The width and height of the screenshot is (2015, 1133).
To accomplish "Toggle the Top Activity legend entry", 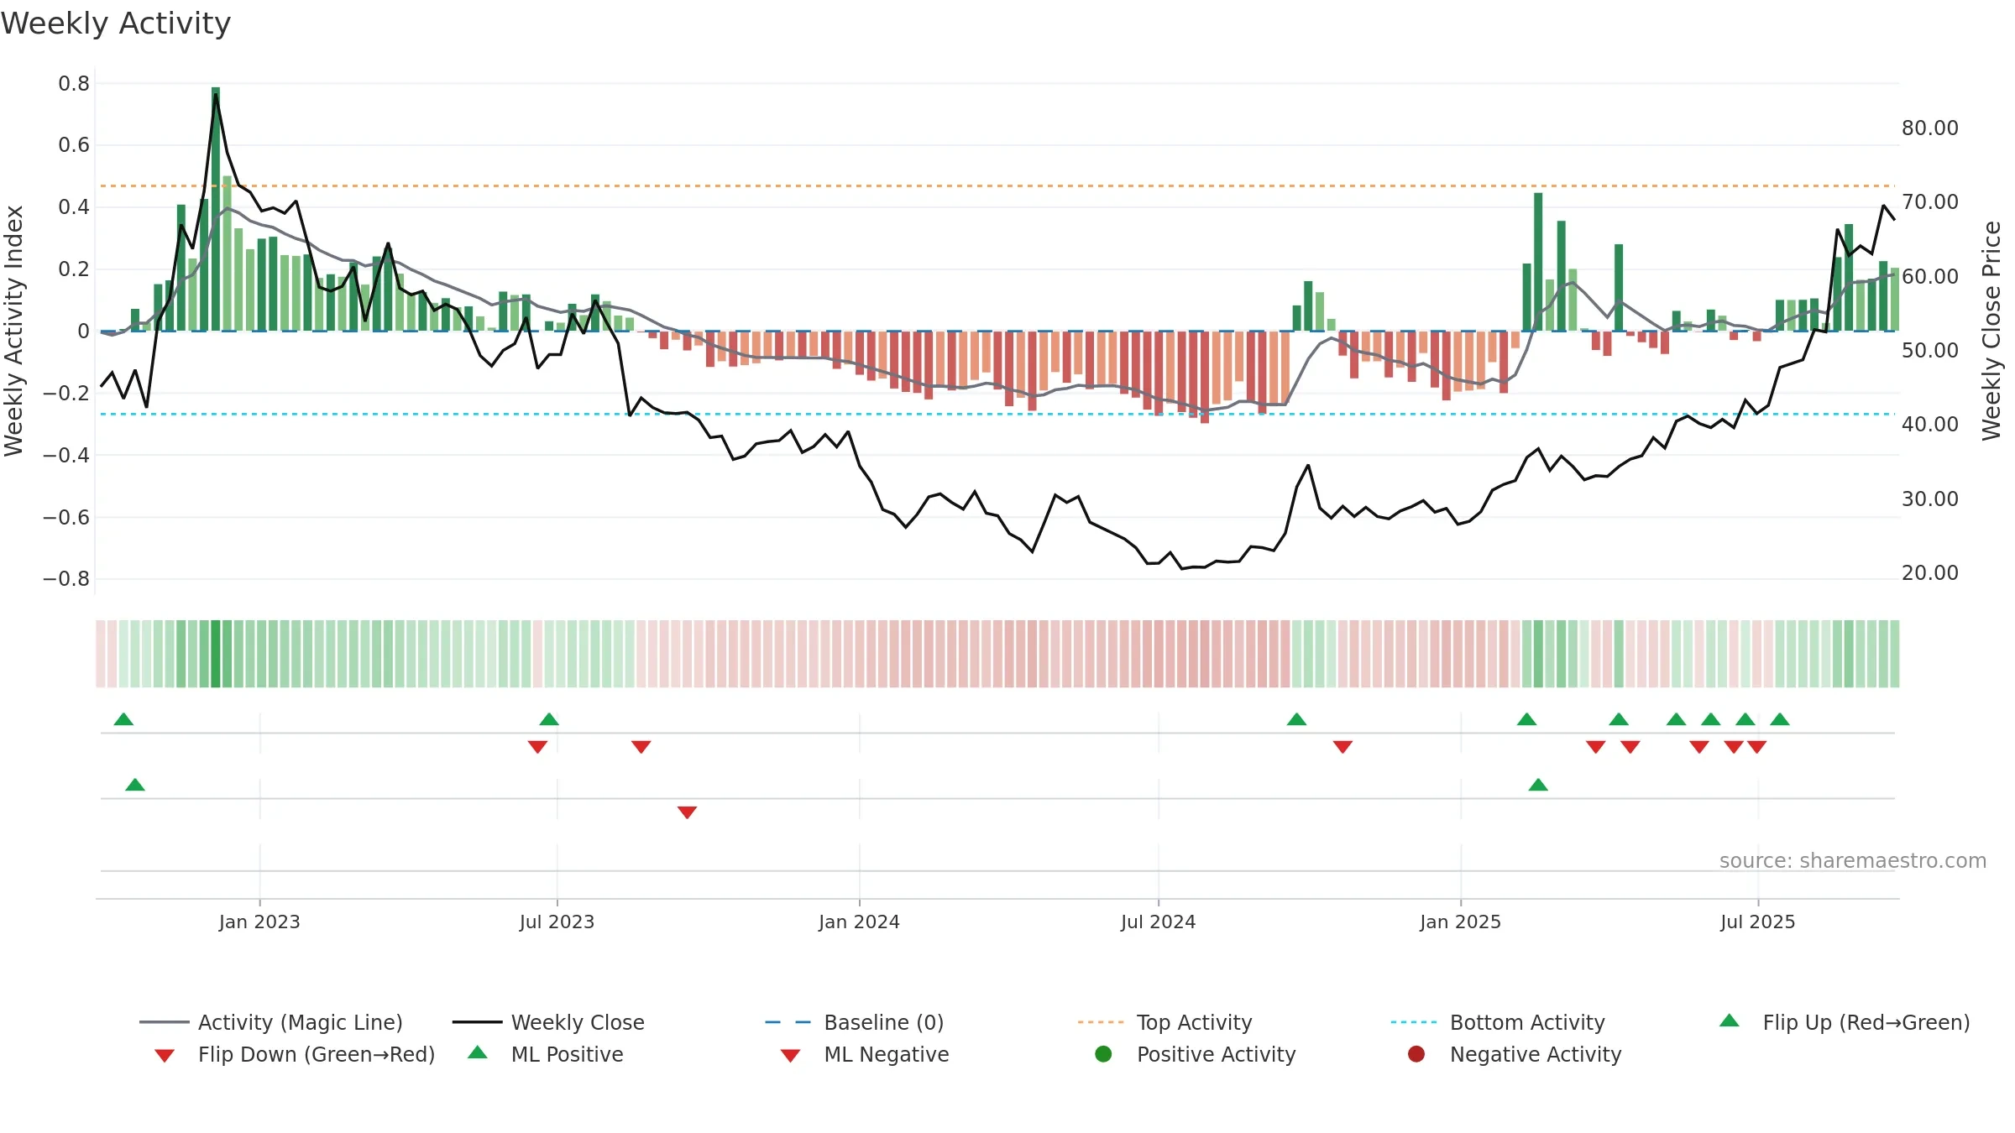I will click(x=1165, y=1022).
